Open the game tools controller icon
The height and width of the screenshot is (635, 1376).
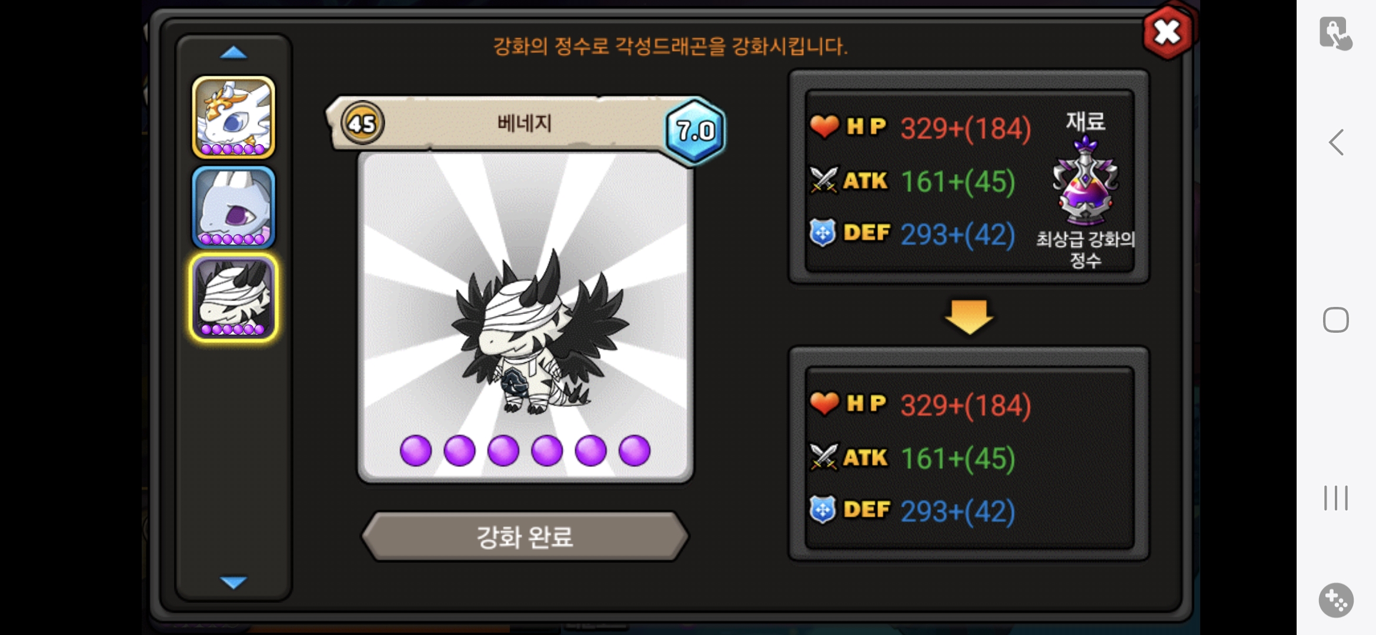coord(1336,600)
